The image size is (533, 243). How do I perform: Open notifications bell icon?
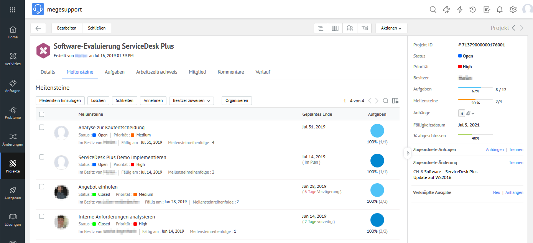coord(500,10)
